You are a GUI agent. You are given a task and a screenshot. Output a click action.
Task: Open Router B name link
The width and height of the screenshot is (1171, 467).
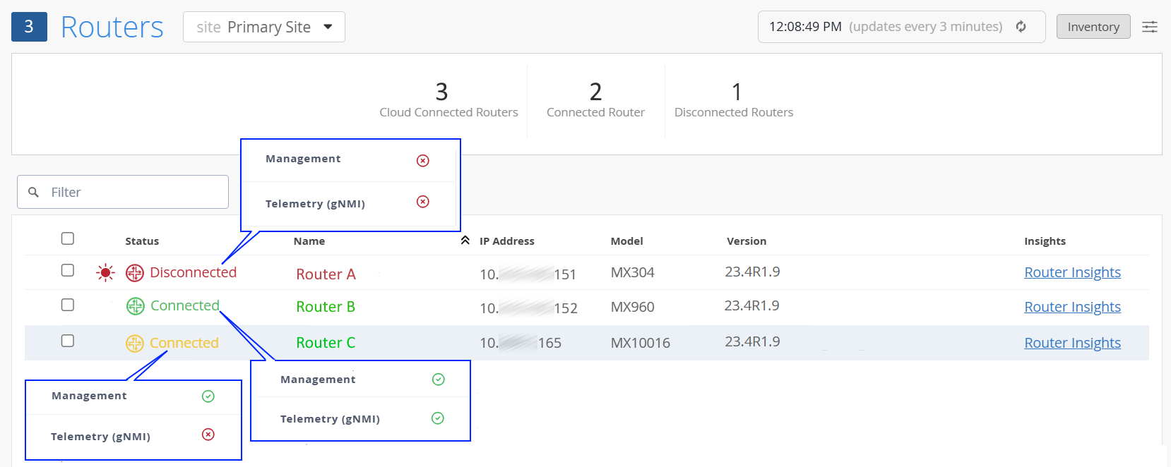(326, 307)
